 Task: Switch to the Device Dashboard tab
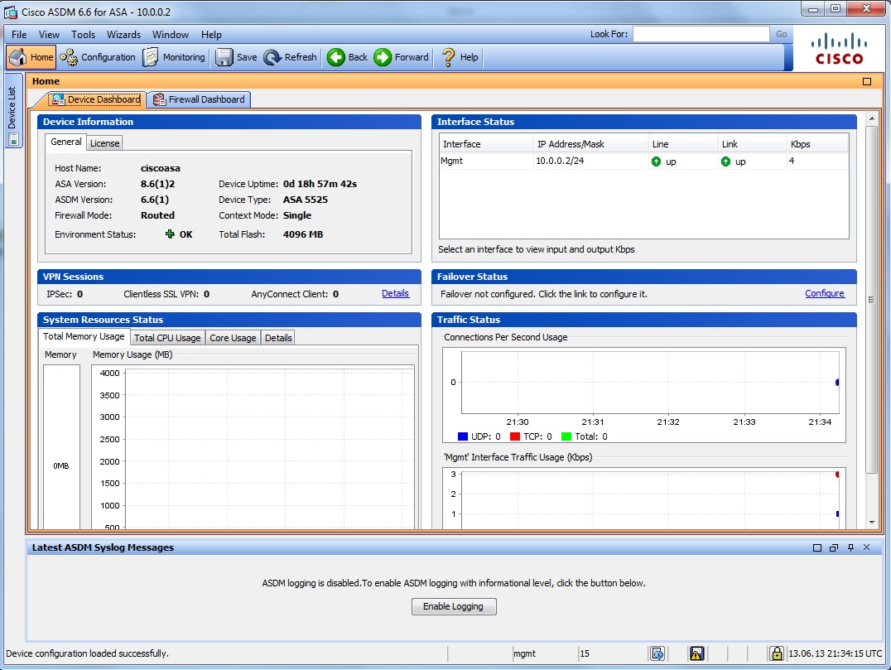[x=96, y=99]
